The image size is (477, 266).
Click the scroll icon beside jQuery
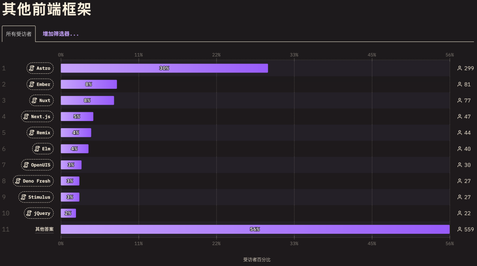(x=29, y=213)
